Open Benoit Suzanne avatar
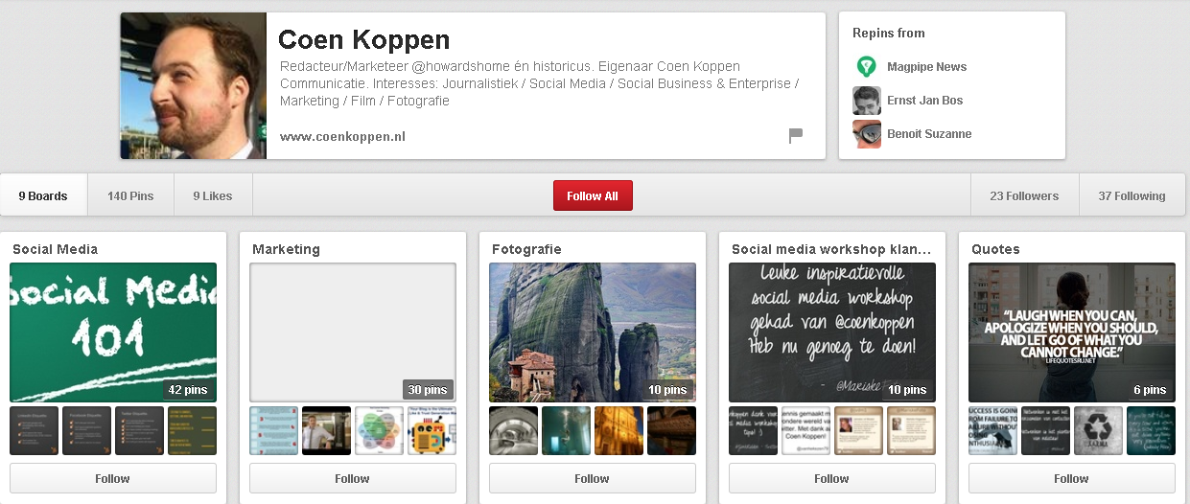The height and width of the screenshot is (504, 1190). [x=867, y=134]
